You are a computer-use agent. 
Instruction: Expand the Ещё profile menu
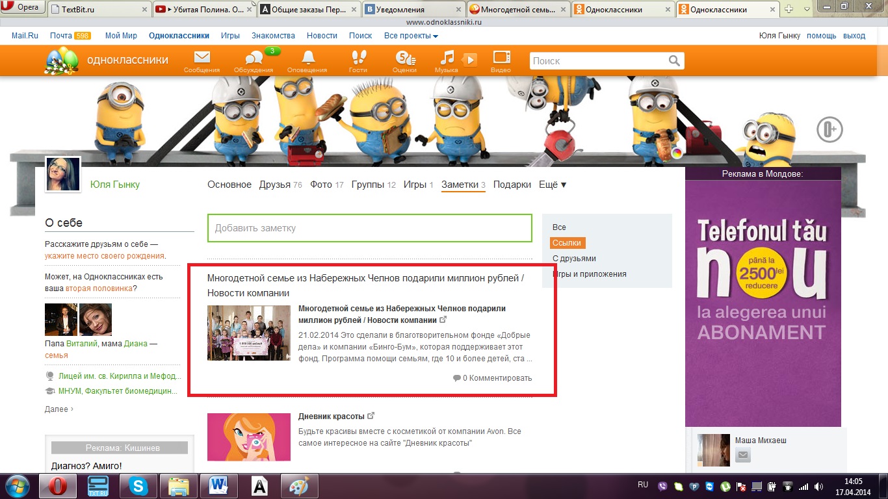[553, 185]
